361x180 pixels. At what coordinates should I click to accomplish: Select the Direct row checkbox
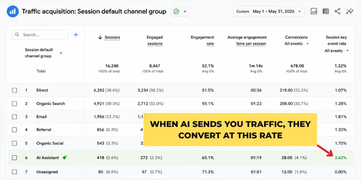14,90
